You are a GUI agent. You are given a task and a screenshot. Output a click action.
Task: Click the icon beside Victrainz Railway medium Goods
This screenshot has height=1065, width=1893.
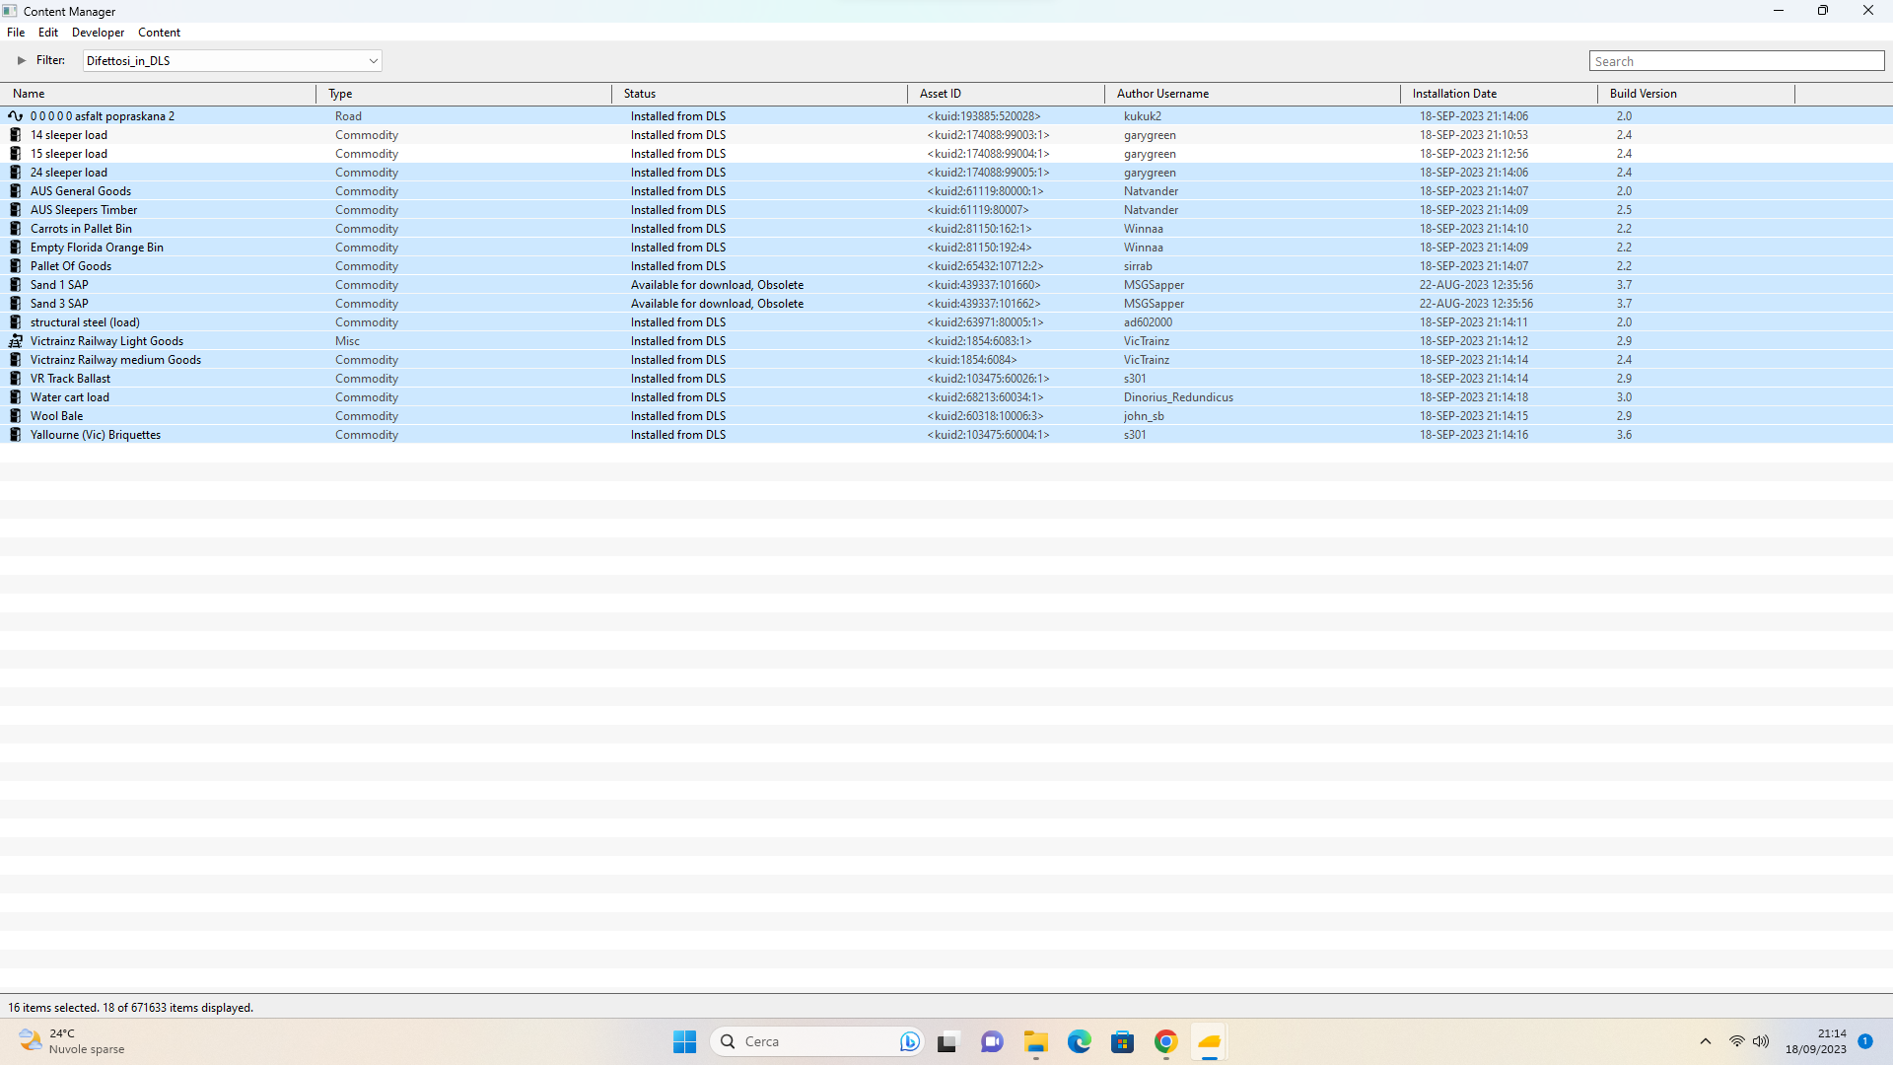(x=15, y=360)
